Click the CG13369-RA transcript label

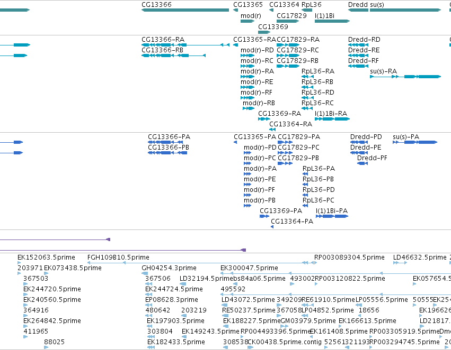point(279,114)
